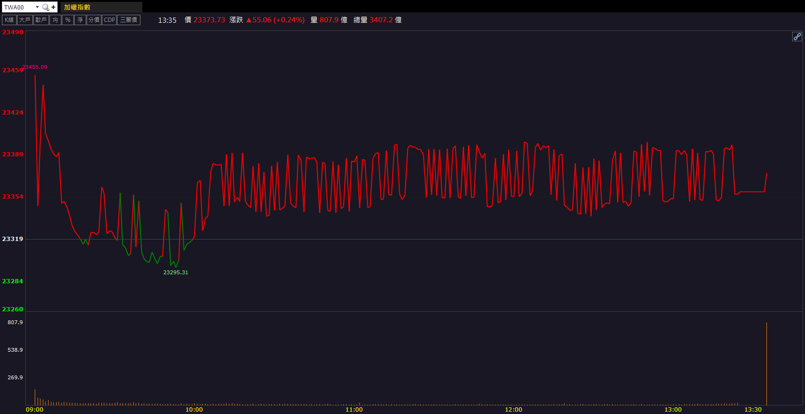This screenshot has width=805, height=414.
Task: Click the 23295.31 low price marker
Action: tap(176, 272)
